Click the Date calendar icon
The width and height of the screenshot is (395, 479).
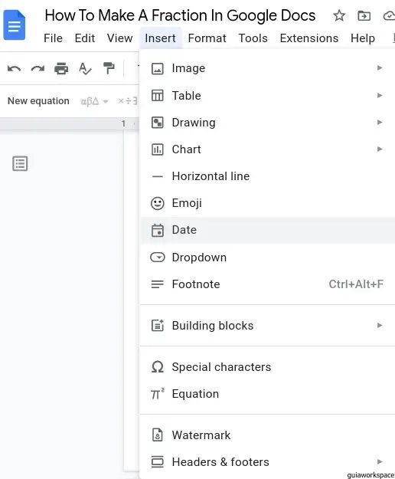(x=158, y=231)
